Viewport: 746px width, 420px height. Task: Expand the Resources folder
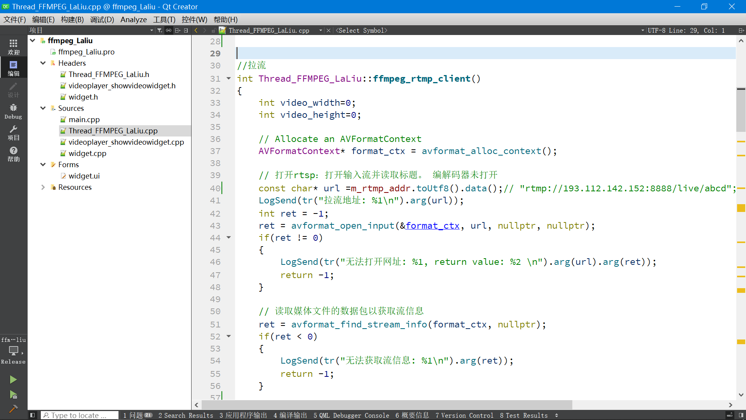pyautogui.click(x=43, y=187)
